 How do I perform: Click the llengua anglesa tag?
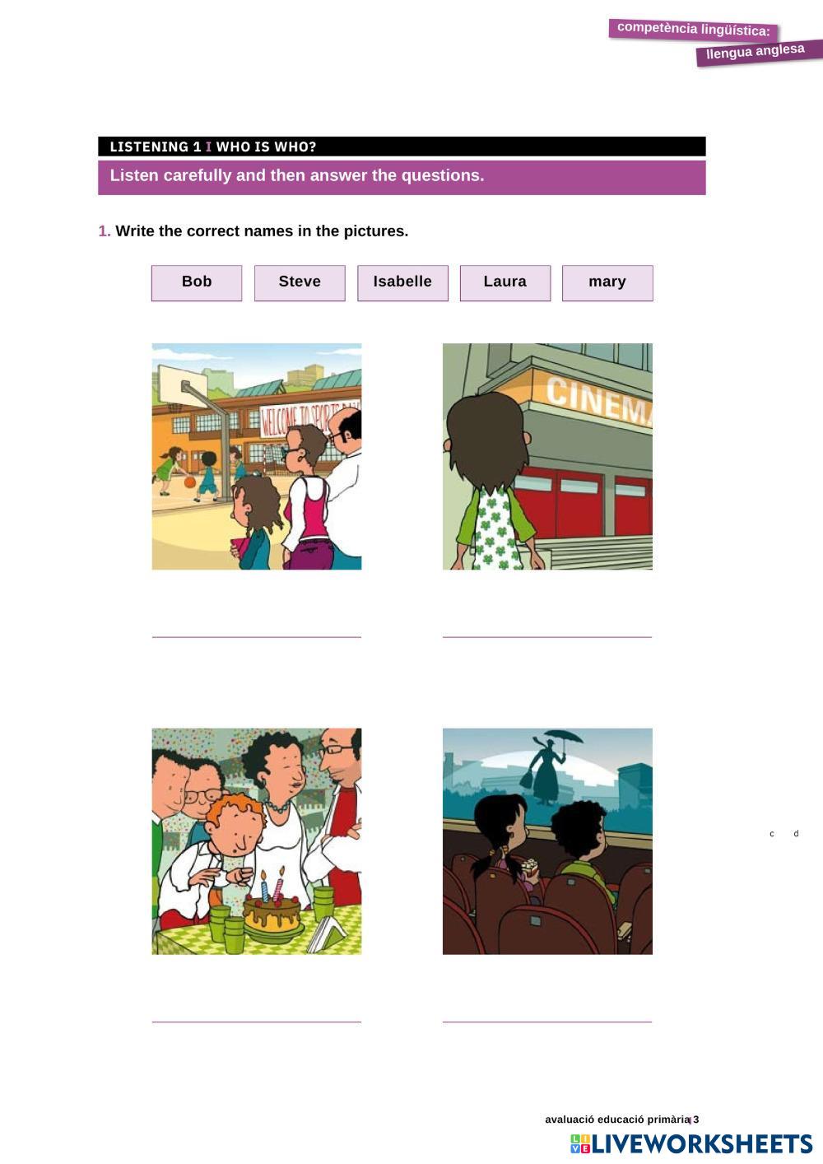tap(759, 52)
